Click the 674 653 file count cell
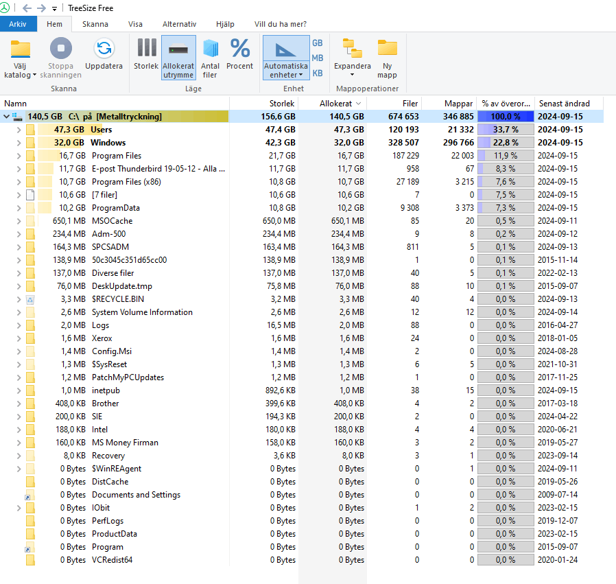This screenshot has height=584, width=616. tap(403, 117)
